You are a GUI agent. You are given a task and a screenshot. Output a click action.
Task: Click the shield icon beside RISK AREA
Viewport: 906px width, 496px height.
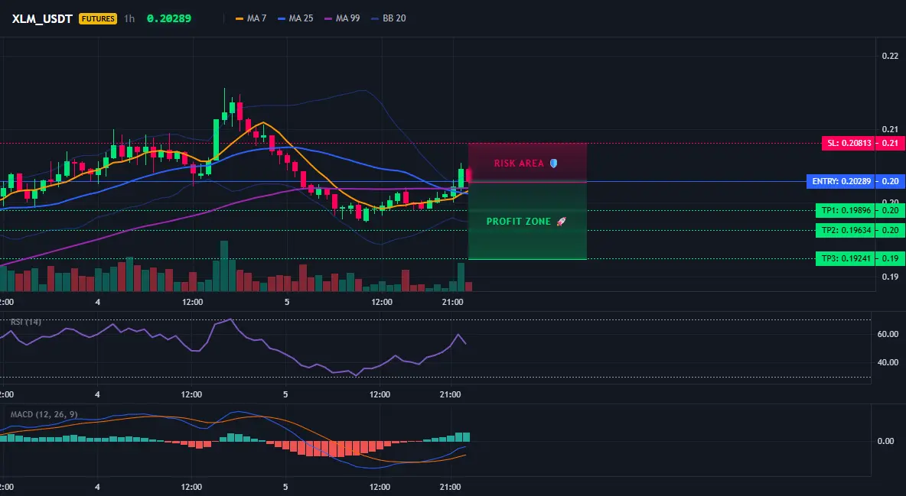point(553,164)
